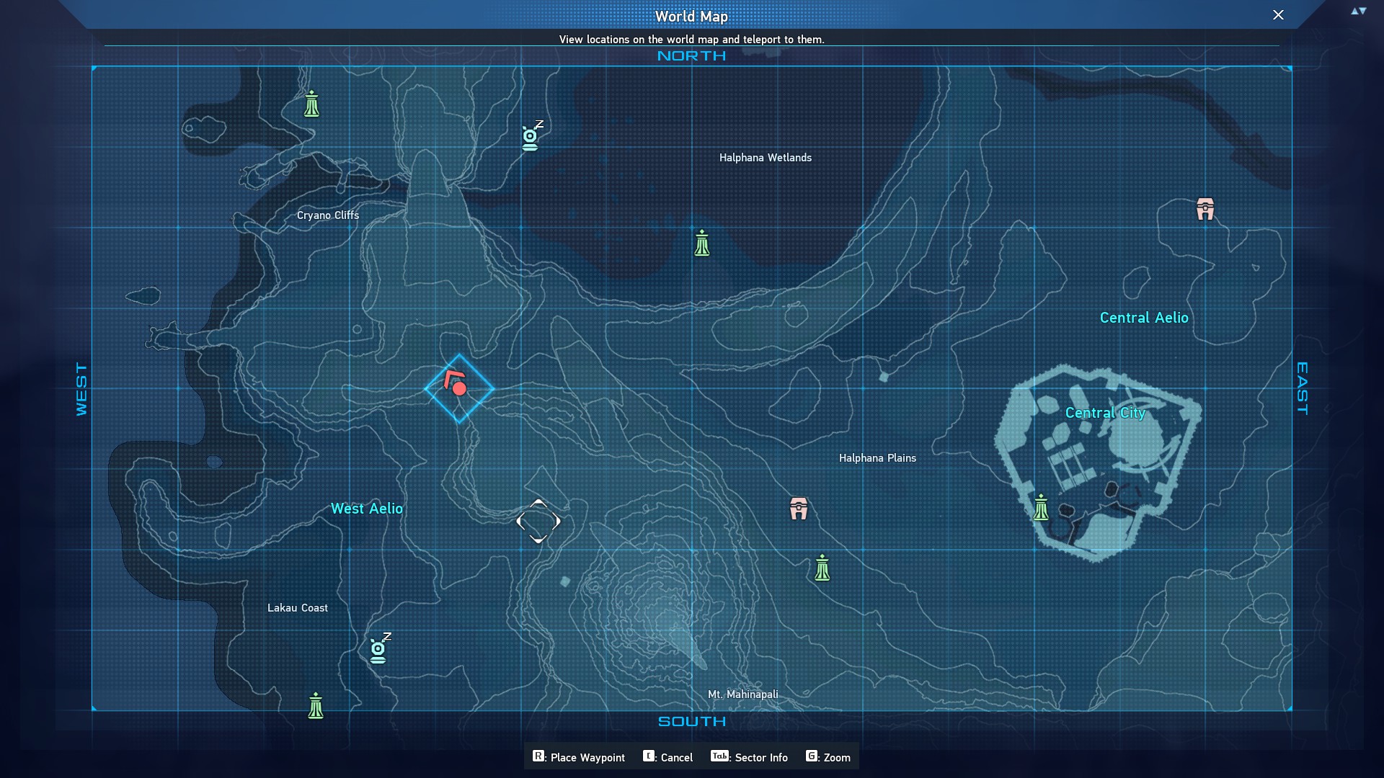The height and width of the screenshot is (778, 1384).
Task: Click the Ryuker device in Halphana Wetlands
Action: point(702,243)
